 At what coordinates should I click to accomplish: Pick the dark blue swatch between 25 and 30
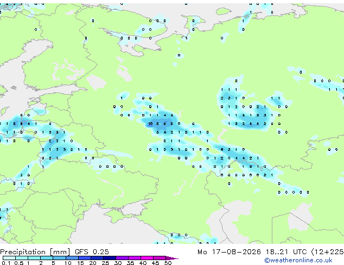tap(110, 258)
